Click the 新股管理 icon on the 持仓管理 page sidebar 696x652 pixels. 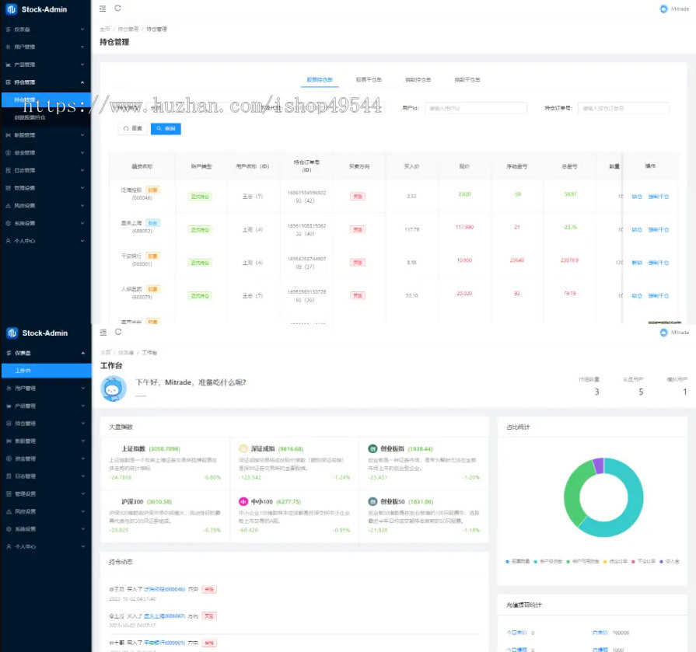[8, 135]
